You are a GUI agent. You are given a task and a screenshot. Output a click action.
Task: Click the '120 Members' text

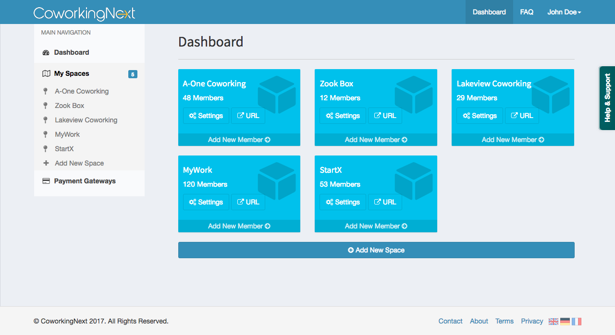(x=205, y=184)
